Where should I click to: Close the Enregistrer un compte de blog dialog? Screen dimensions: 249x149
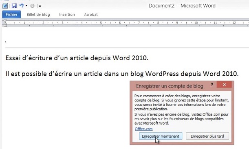(x=224, y=85)
